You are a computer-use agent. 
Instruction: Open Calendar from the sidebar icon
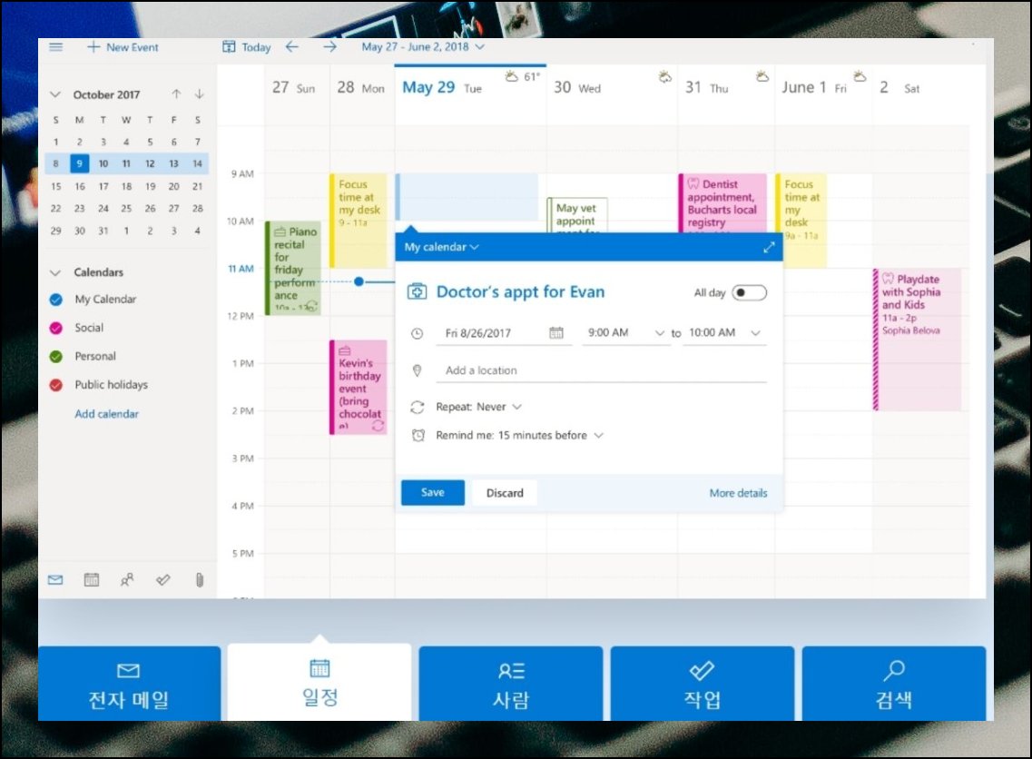(x=92, y=580)
